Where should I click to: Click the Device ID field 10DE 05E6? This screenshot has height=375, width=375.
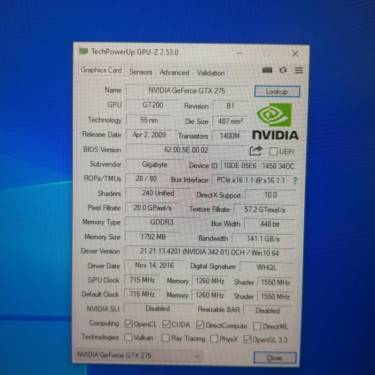tap(259, 166)
